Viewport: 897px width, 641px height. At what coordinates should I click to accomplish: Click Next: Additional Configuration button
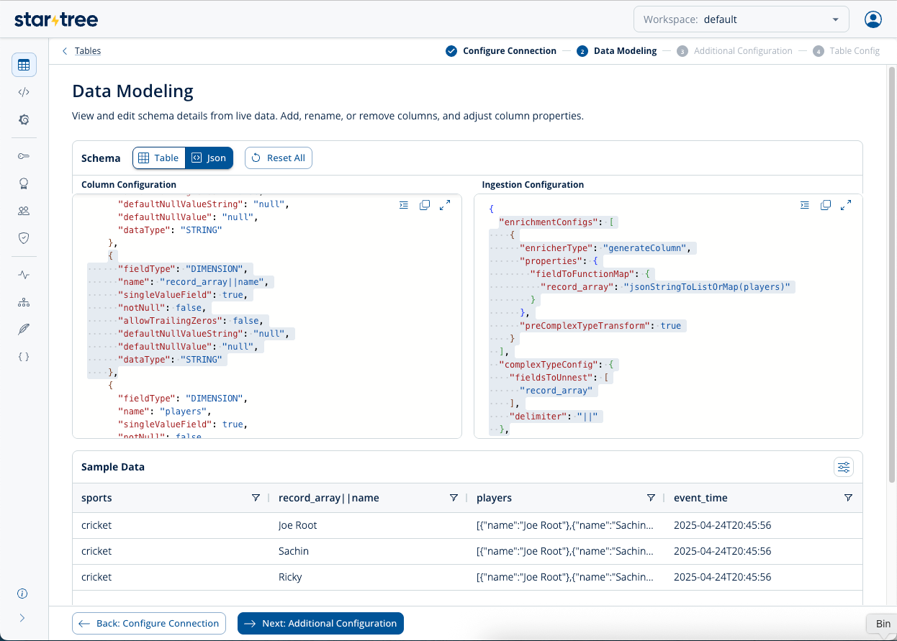(320, 624)
